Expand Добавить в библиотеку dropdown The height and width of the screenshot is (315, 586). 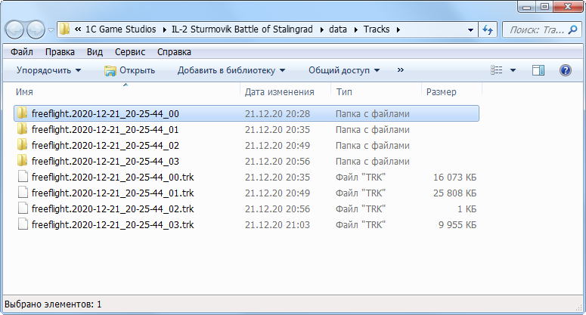click(x=231, y=70)
